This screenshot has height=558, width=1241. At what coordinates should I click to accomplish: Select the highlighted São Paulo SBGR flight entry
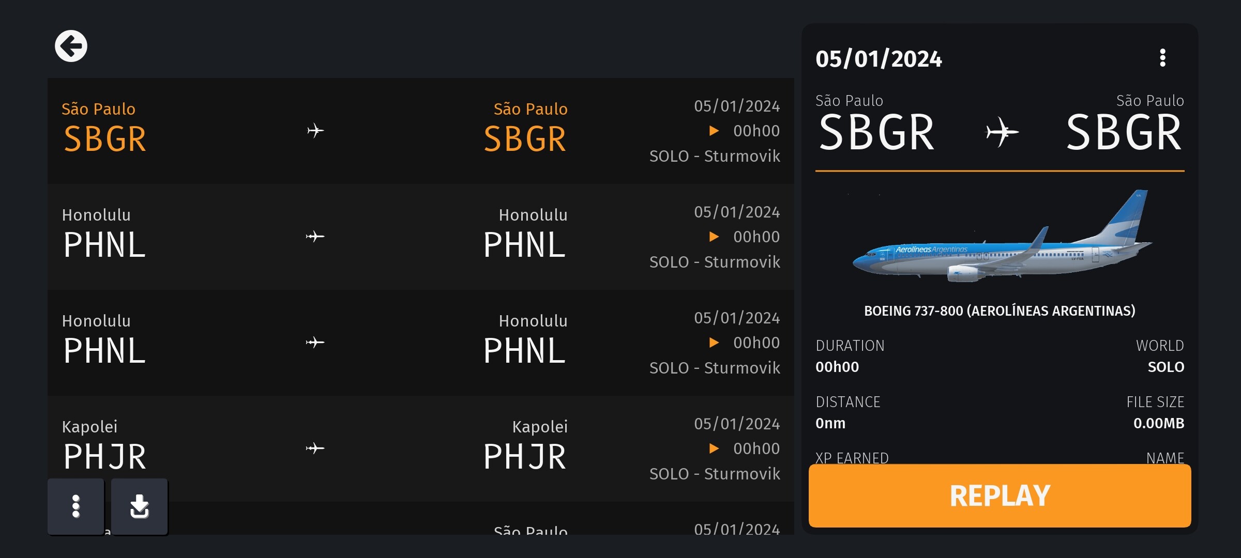[x=421, y=131]
